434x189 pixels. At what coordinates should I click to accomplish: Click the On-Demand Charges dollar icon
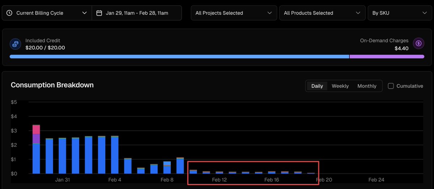(x=418, y=43)
